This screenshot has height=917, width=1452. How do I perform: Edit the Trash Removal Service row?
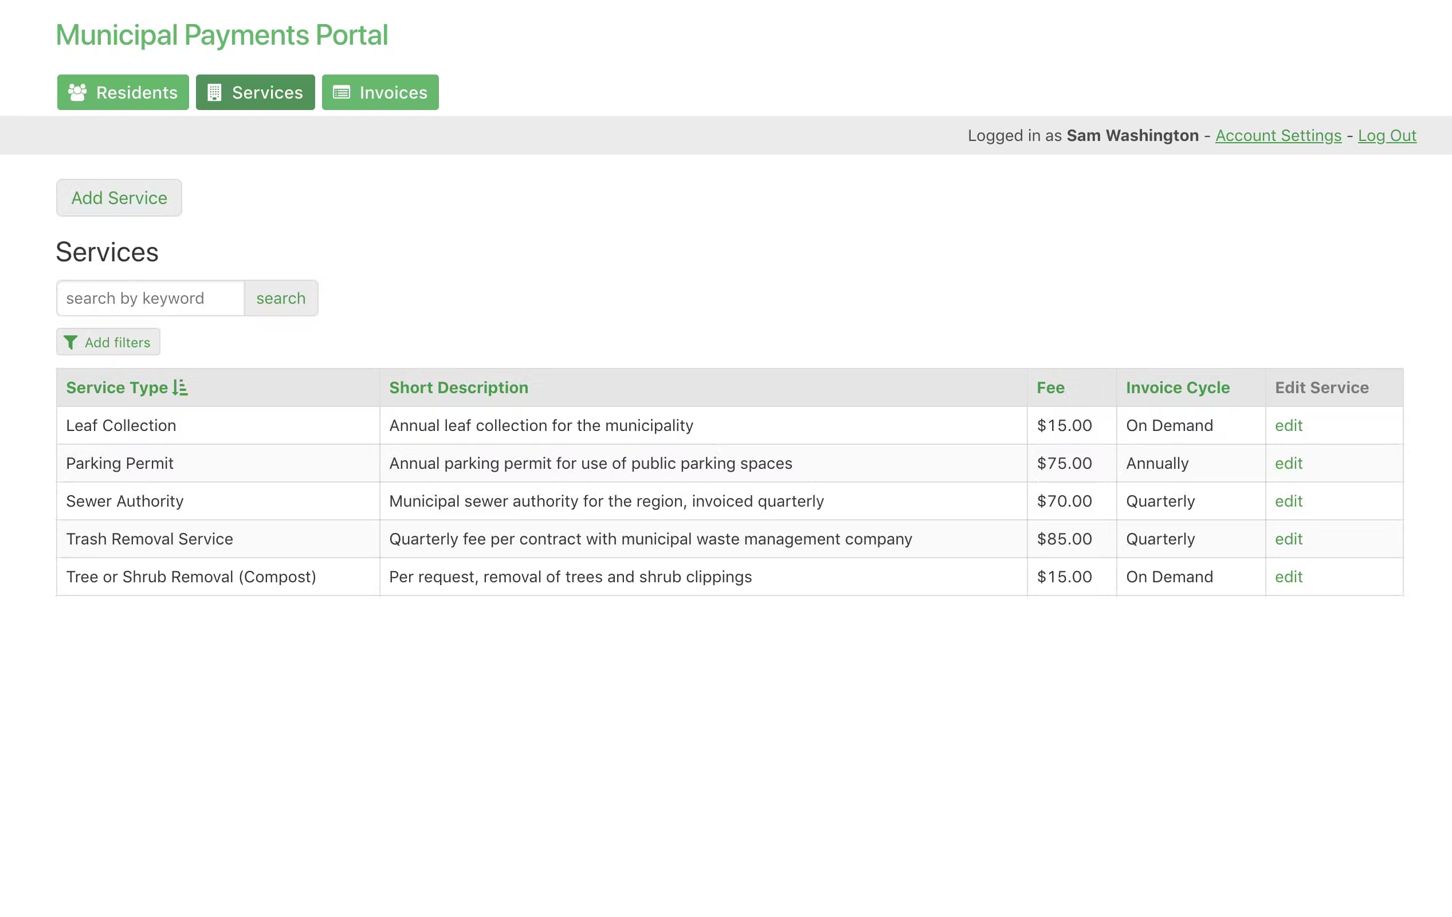point(1289,539)
